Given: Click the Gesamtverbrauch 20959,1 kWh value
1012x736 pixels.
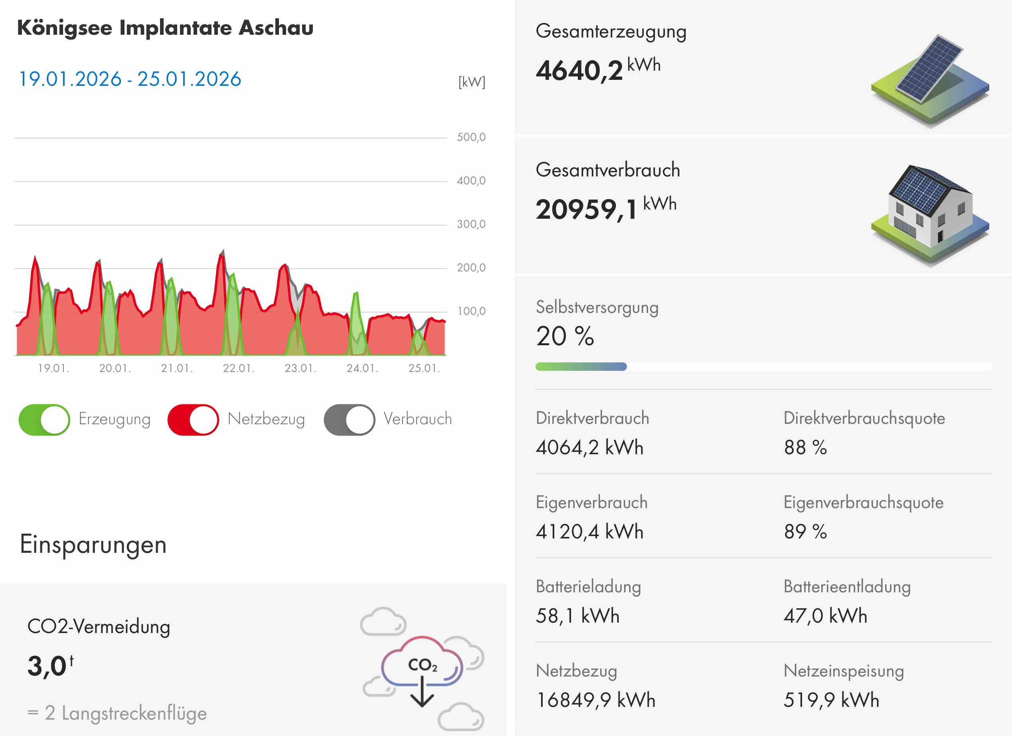Looking at the screenshot, I should click(x=605, y=208).
